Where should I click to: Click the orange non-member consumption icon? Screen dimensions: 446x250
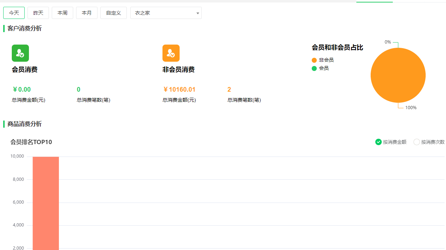tap(171, 53)
